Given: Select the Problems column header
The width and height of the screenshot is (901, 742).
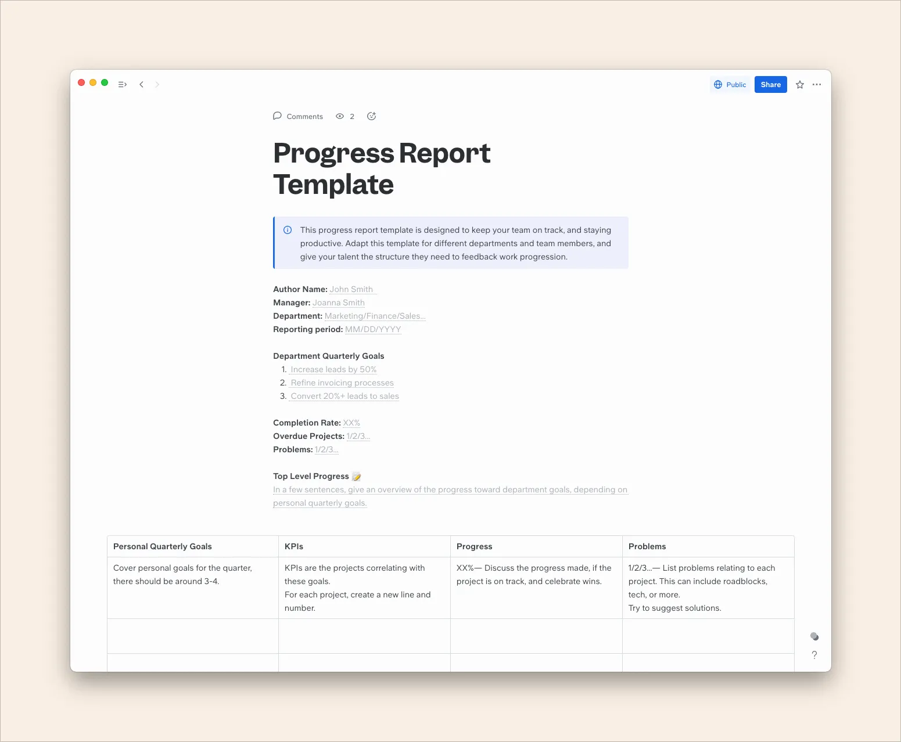Looking at the screenshot, I should coord(647,546).
